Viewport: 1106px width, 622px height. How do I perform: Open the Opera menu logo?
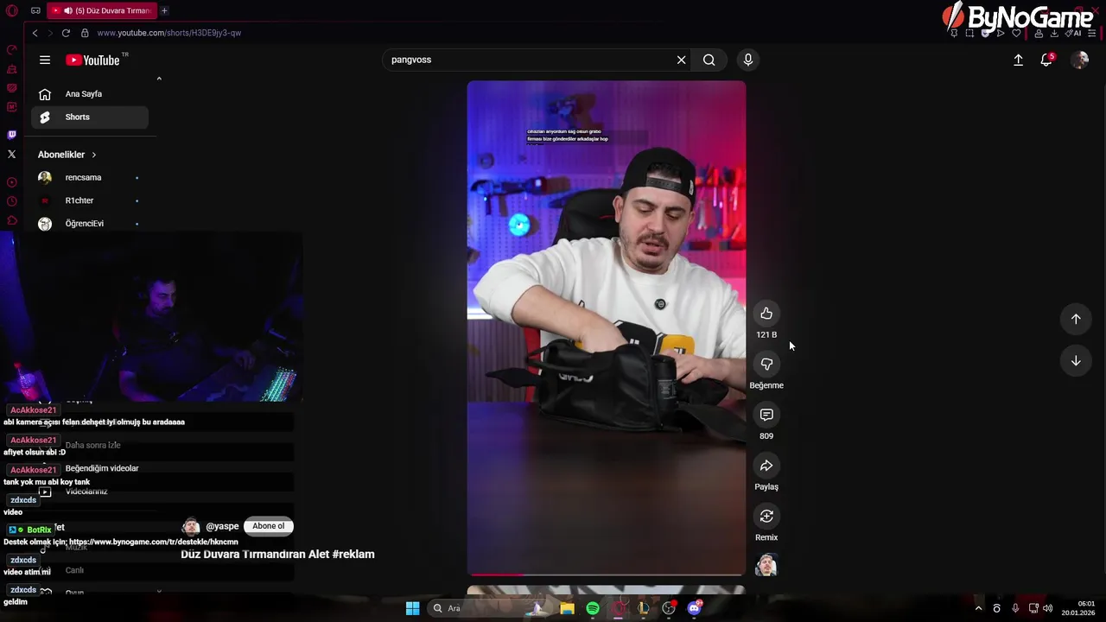click(x=12, y=10)
